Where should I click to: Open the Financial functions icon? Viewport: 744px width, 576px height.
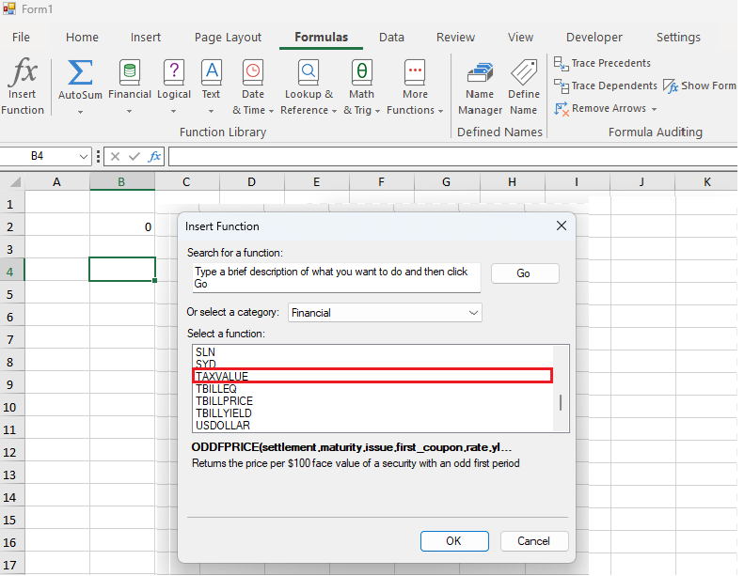coord(129,72)
